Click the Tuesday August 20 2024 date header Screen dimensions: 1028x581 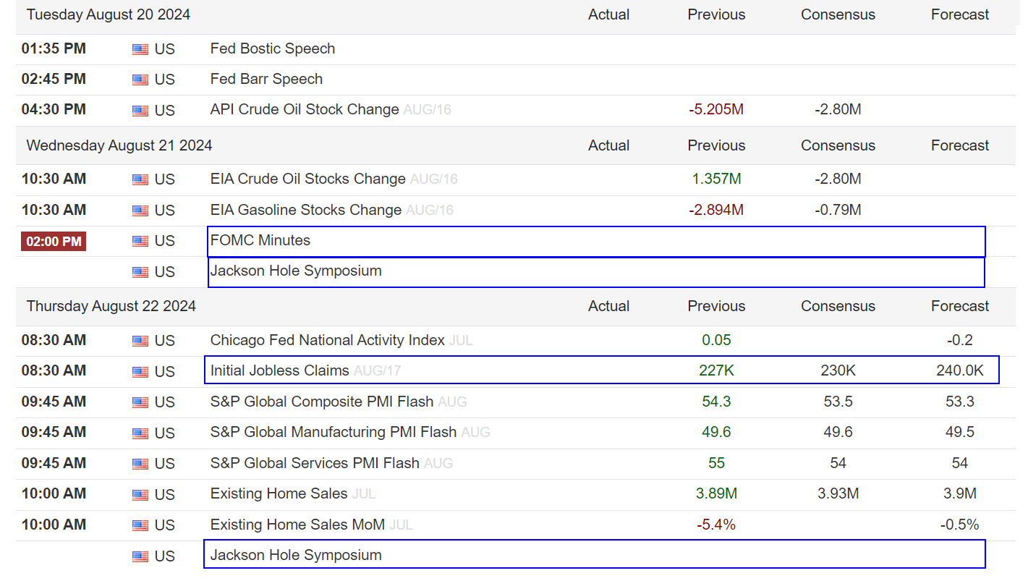[109, 14]
